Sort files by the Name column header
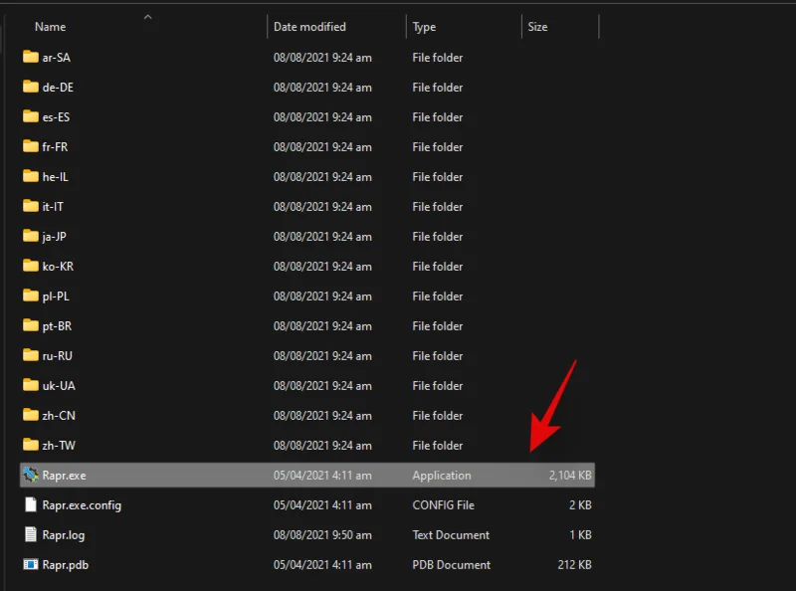This screenshot has width=796, height=591. pos(50,27)
